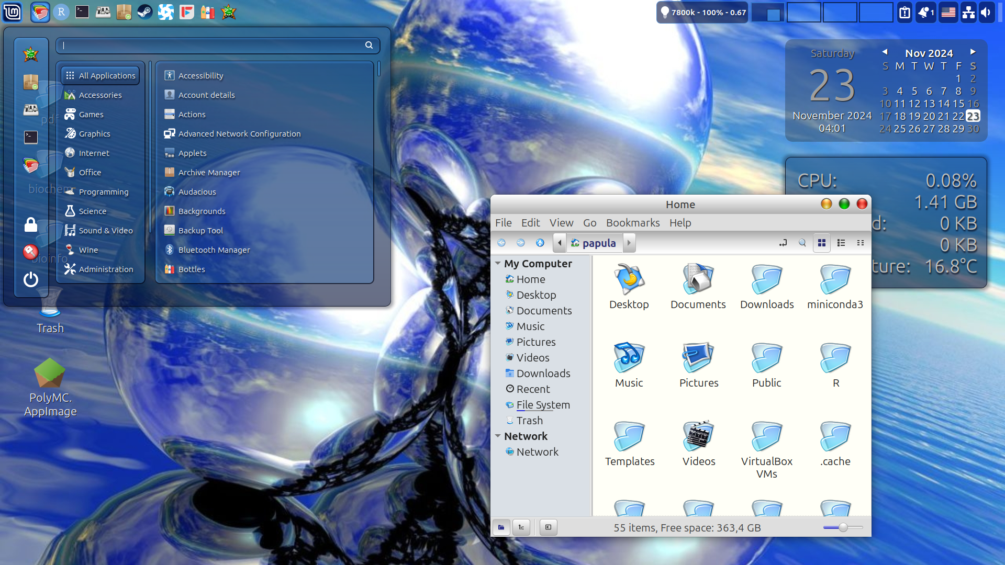Open the R launcher in the panel
This screenshot has width=1005, height=565.
click(61, 12)
